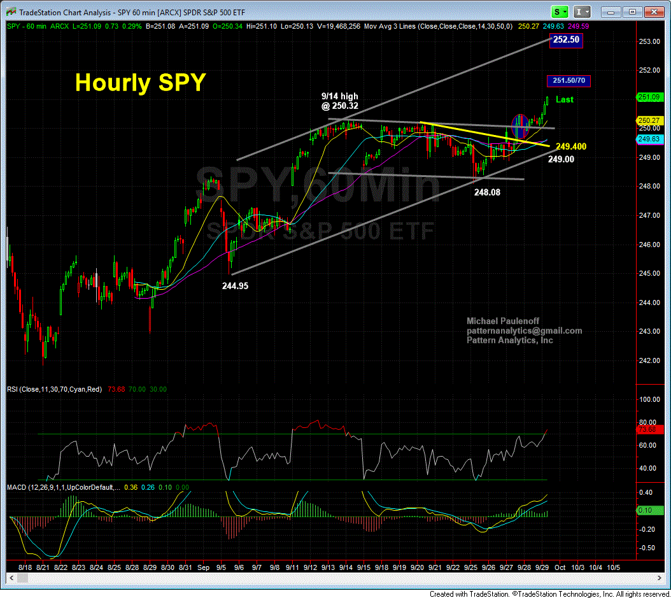Click the red 73.68 RSI axis tag

tap(649, 429)
